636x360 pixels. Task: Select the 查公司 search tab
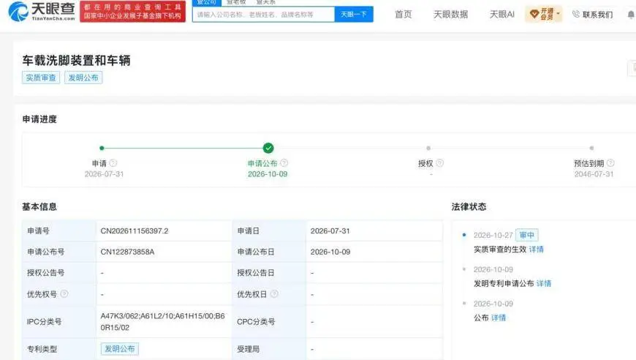207,2
